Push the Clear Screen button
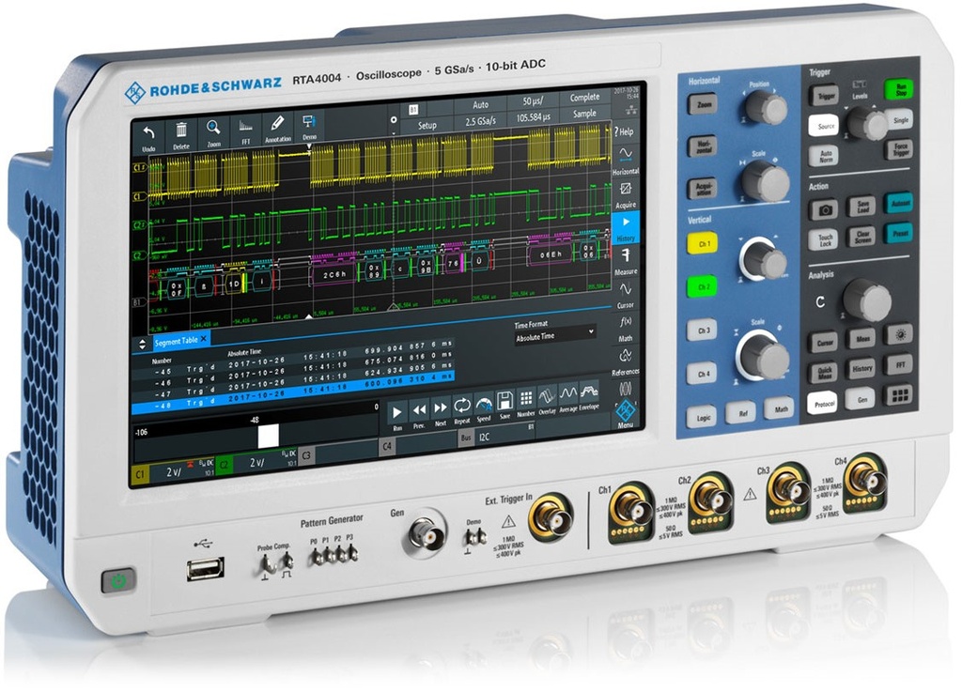 (862, 237)
